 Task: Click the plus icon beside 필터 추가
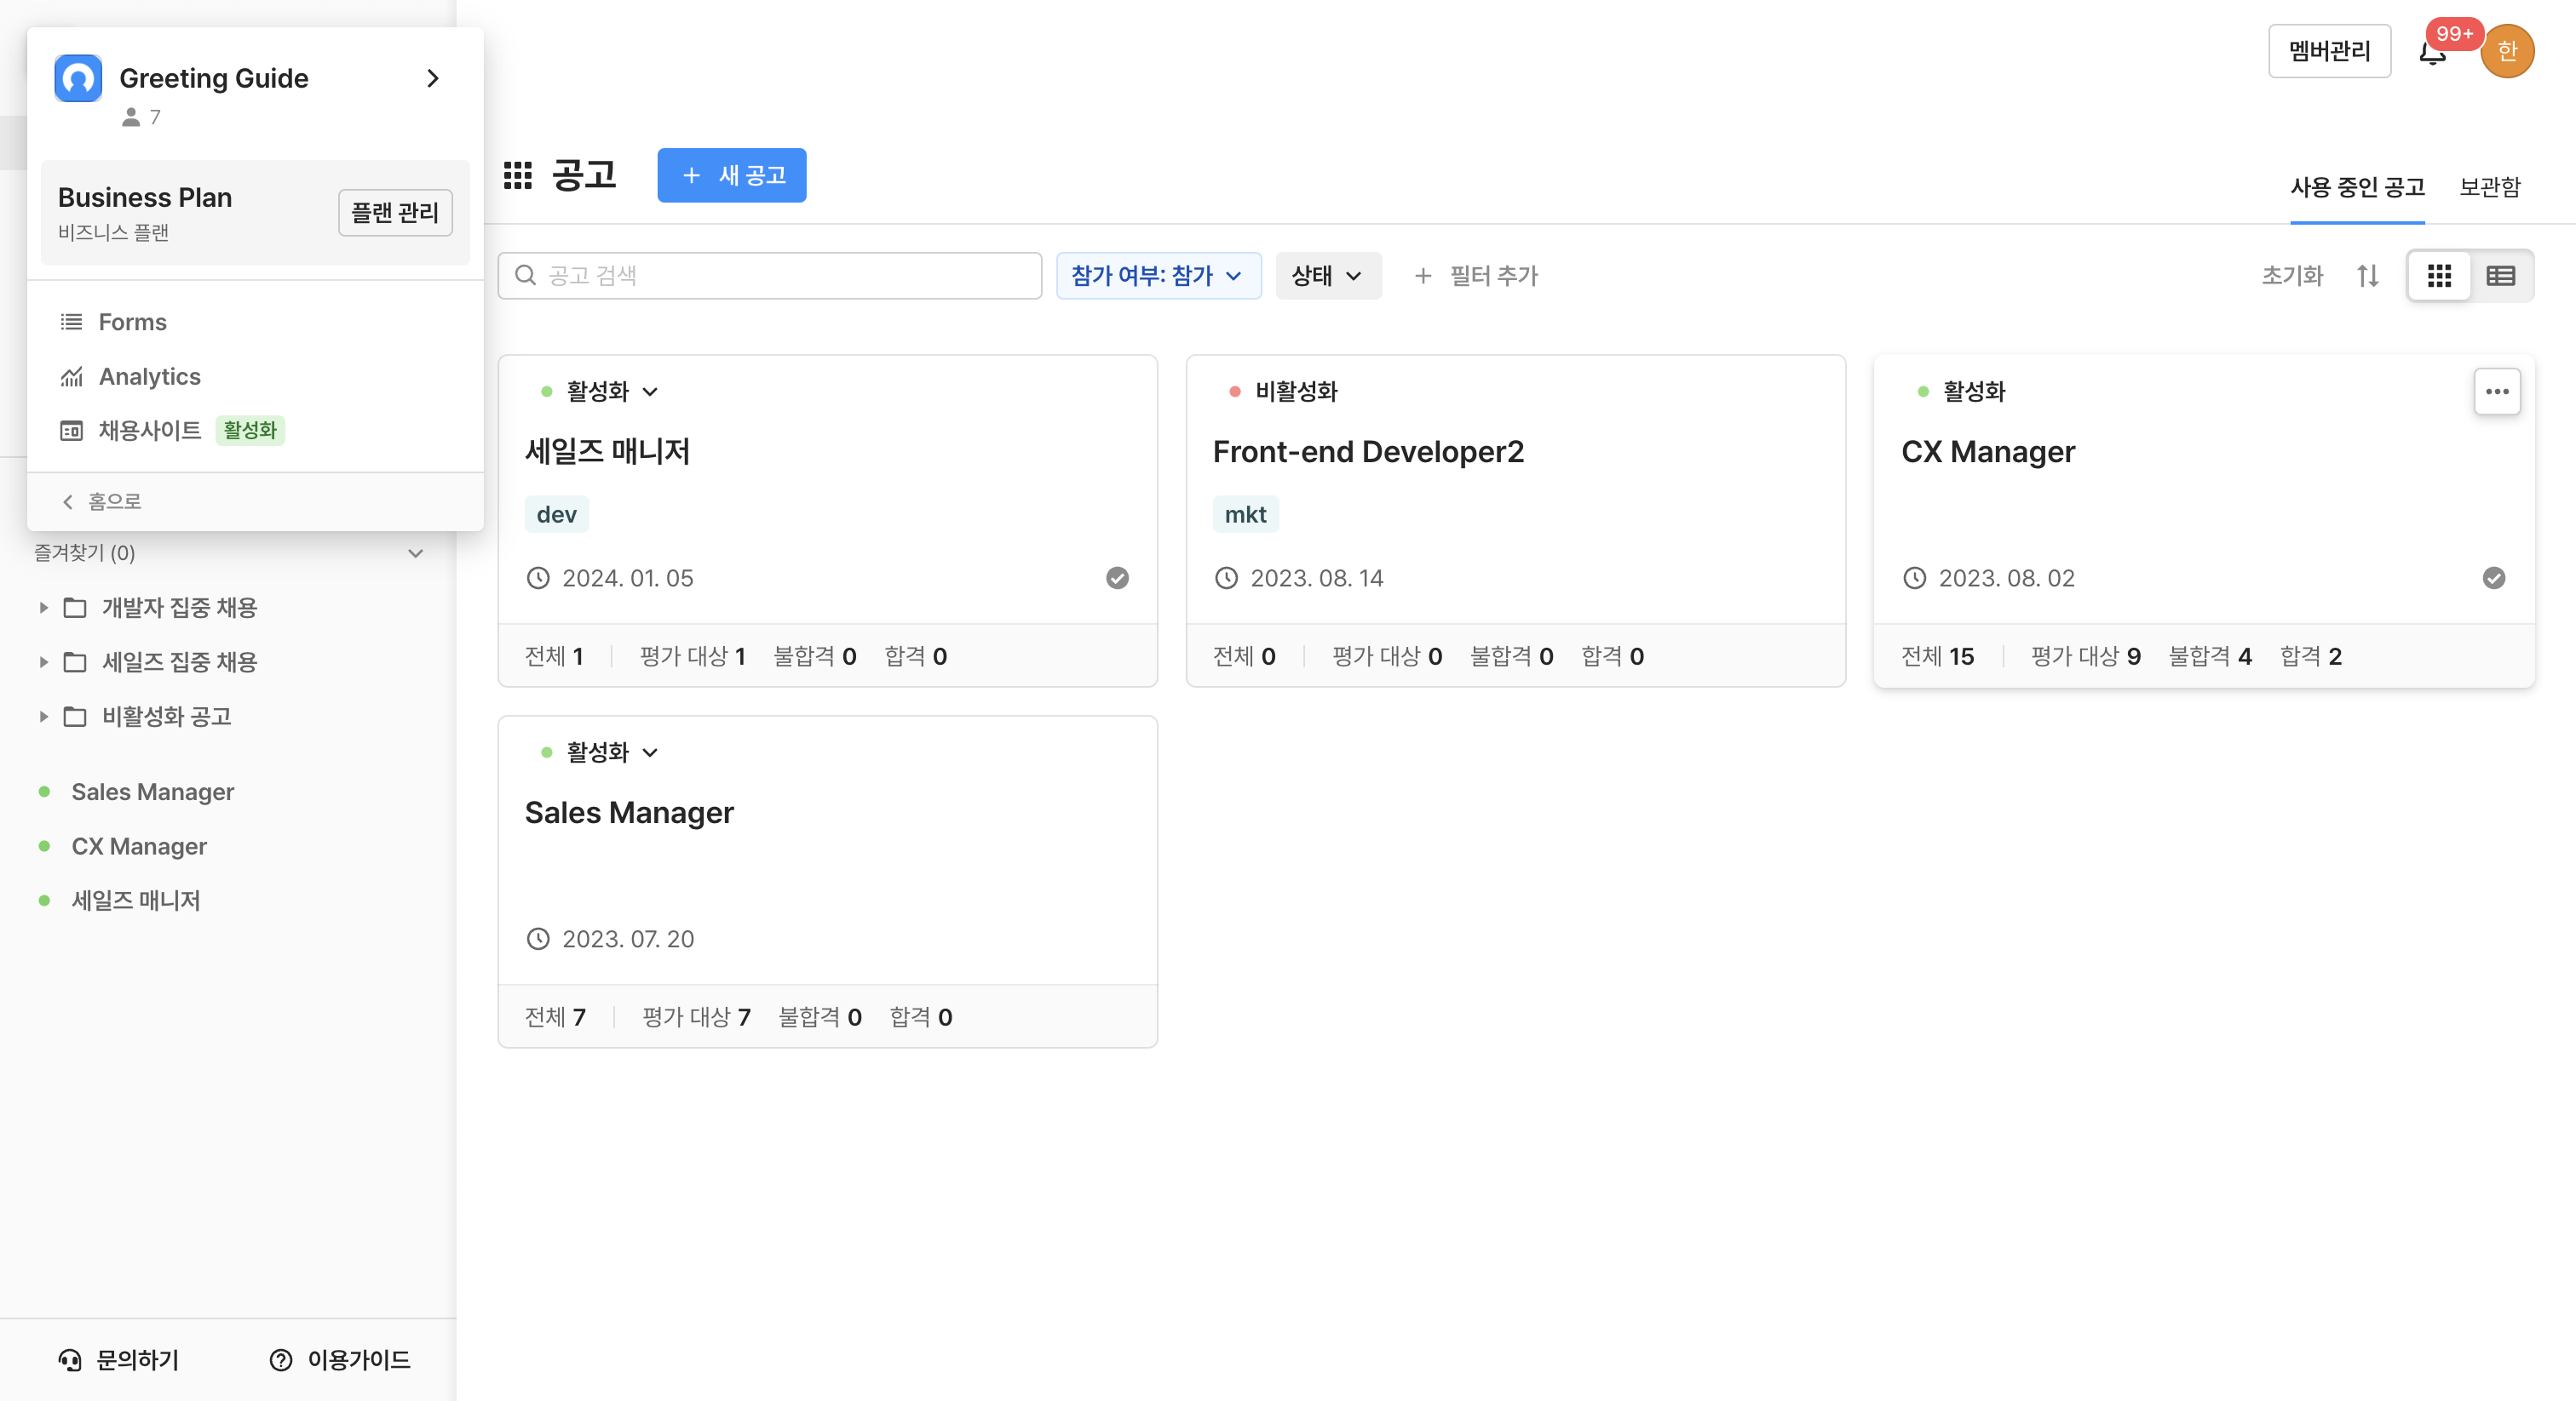(x=1422, y=276)
